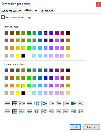Choose the slash right arrowhead style

click(59, 111)
